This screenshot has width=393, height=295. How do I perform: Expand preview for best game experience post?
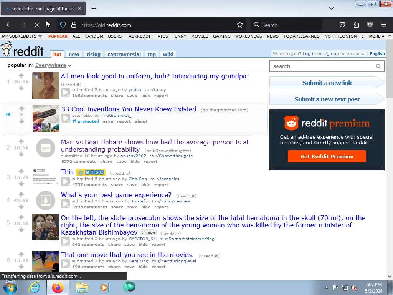(x=65, y=204)
